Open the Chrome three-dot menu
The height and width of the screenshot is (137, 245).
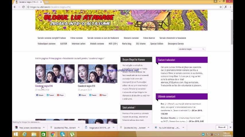[231, 7]
